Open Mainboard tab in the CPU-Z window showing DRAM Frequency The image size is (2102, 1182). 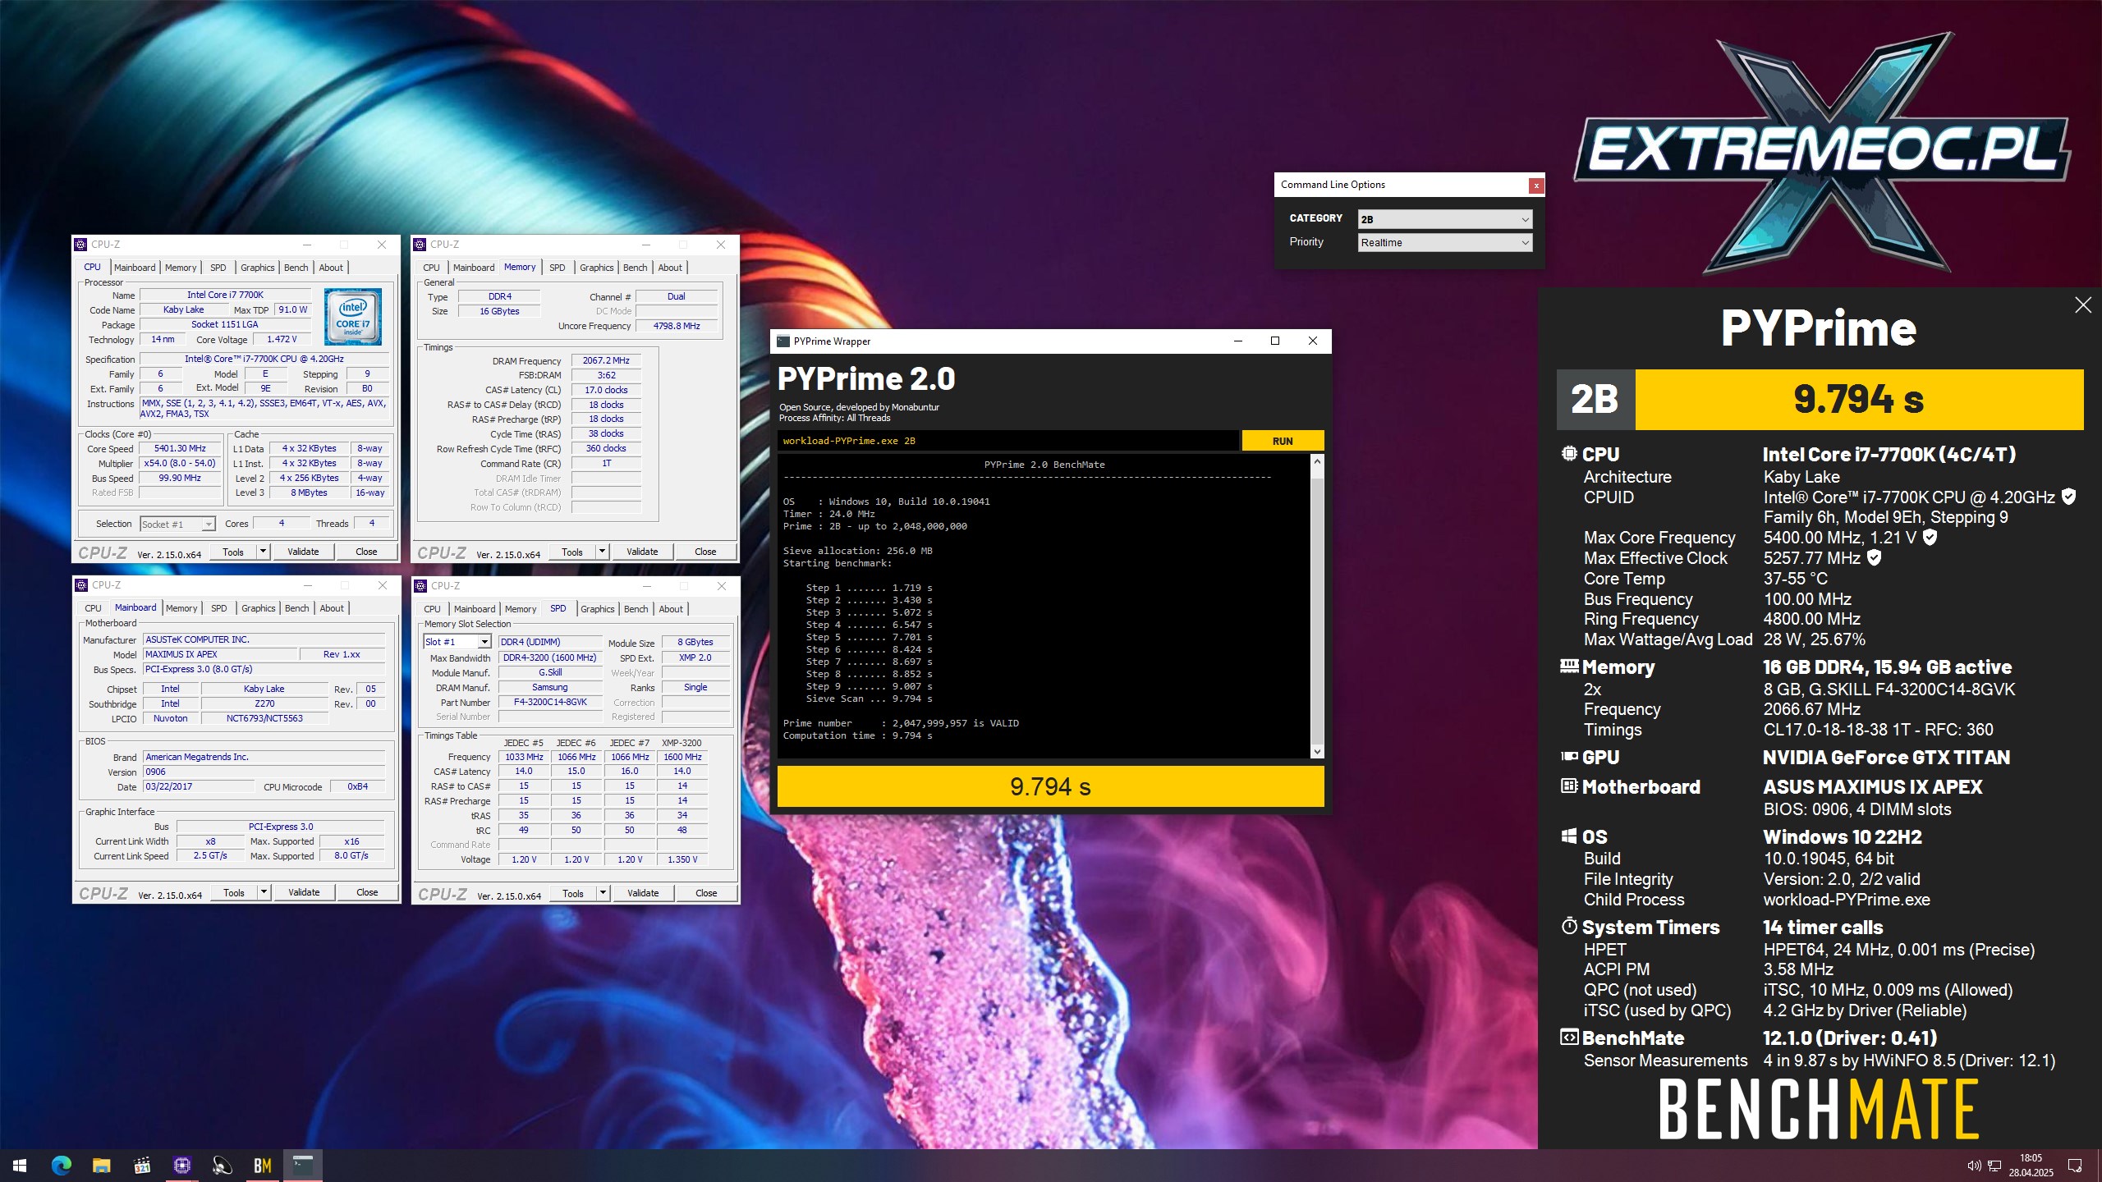click(x=474, y=268)
